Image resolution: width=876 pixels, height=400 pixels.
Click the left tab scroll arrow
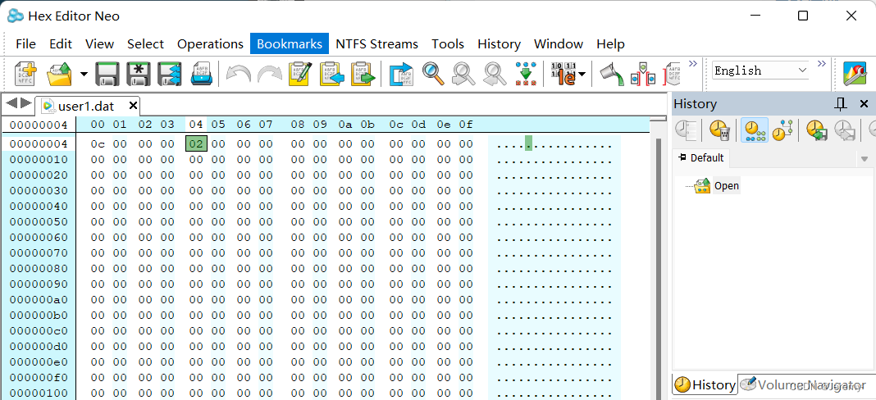pos(11,102)
